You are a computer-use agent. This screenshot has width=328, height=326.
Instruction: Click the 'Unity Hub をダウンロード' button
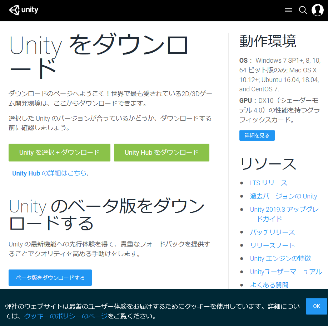click(x=161, y=153)
